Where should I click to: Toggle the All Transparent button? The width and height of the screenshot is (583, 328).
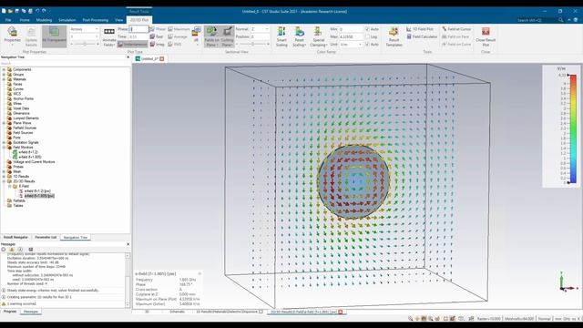pyautogui.click(x=54, y=36)
